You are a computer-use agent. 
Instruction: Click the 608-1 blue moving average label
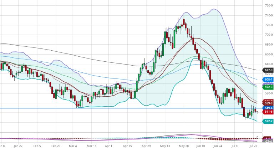tap(268, 80)
